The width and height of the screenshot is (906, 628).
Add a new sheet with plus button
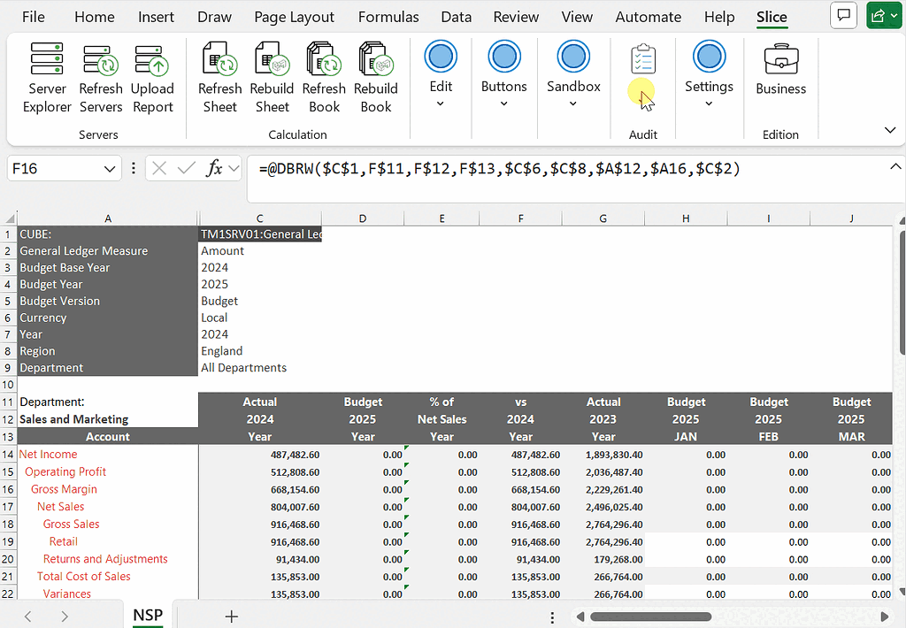pos(232,617)
